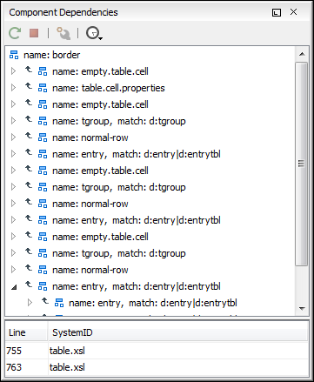The width and height of the screenshot is (314, 382).
Task: Sort by the SystemID column header
Action: click(178, 332)
